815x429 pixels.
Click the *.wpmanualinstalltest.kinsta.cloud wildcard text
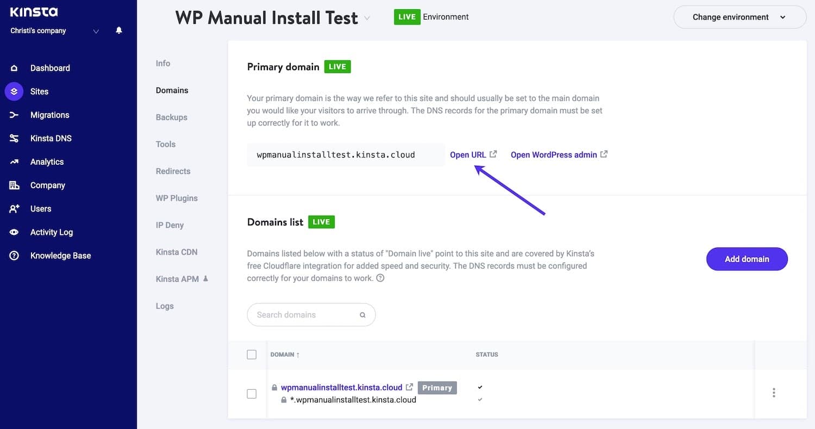coord(353,400)
